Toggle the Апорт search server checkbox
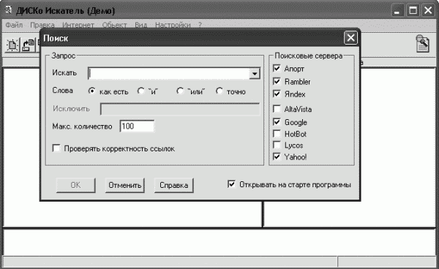 [277, 68]
